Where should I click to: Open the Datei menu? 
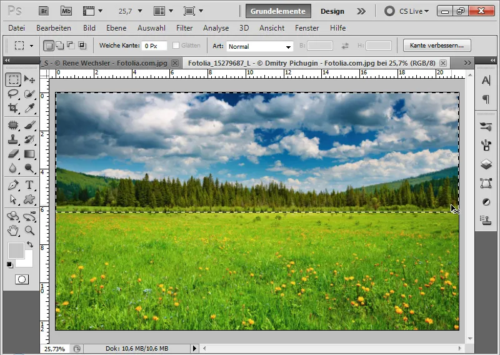coord(17,28)
